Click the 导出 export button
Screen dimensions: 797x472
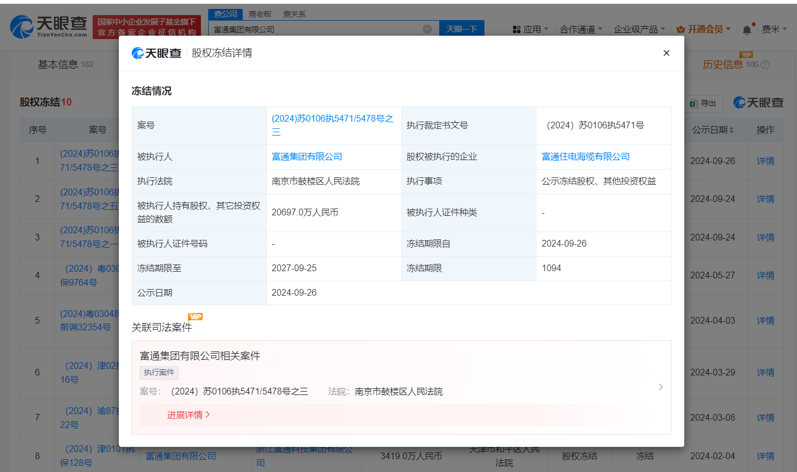pos(703,103)
